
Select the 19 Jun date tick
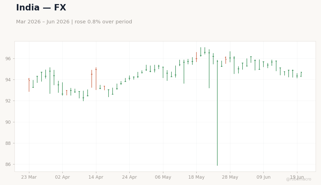[297, 177]
